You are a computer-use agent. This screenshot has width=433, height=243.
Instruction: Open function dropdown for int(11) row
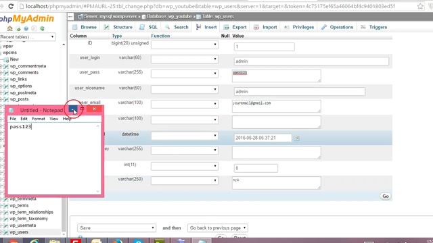tap(185, 166)
